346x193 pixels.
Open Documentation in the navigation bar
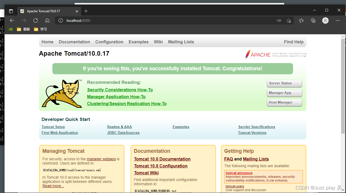(x=74, y=42)
